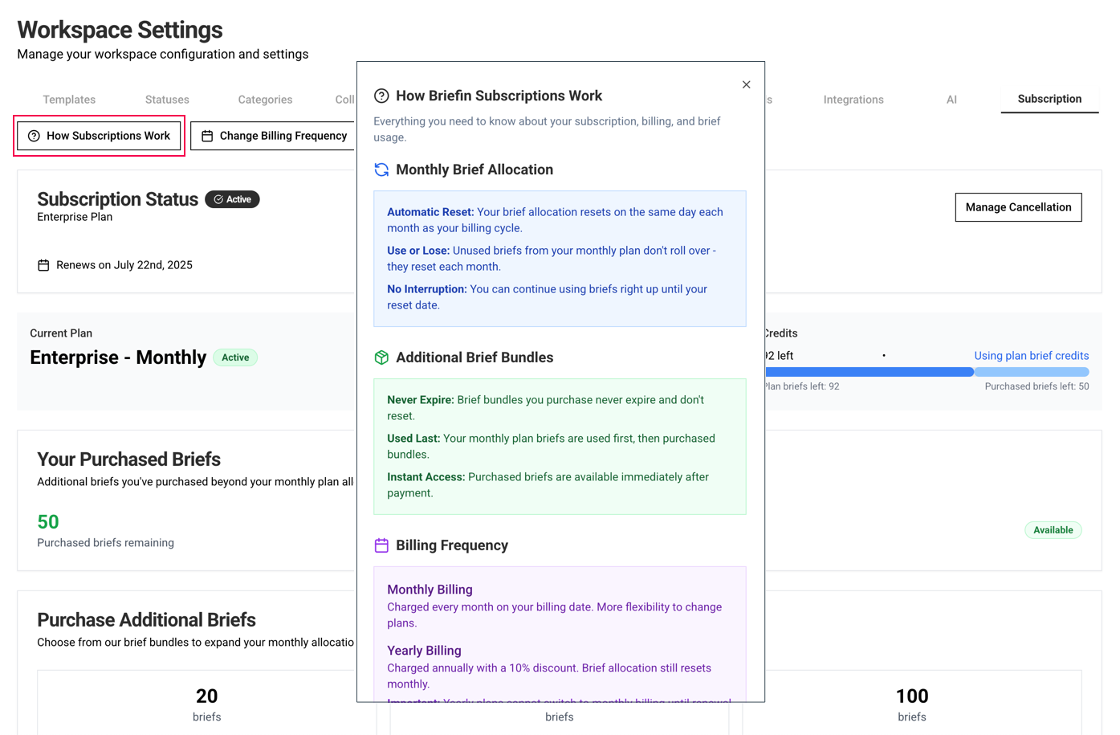Click the calendar icon beside Renews on date
This screenshot has height=735, width=1120.
(x=43, y=265)
